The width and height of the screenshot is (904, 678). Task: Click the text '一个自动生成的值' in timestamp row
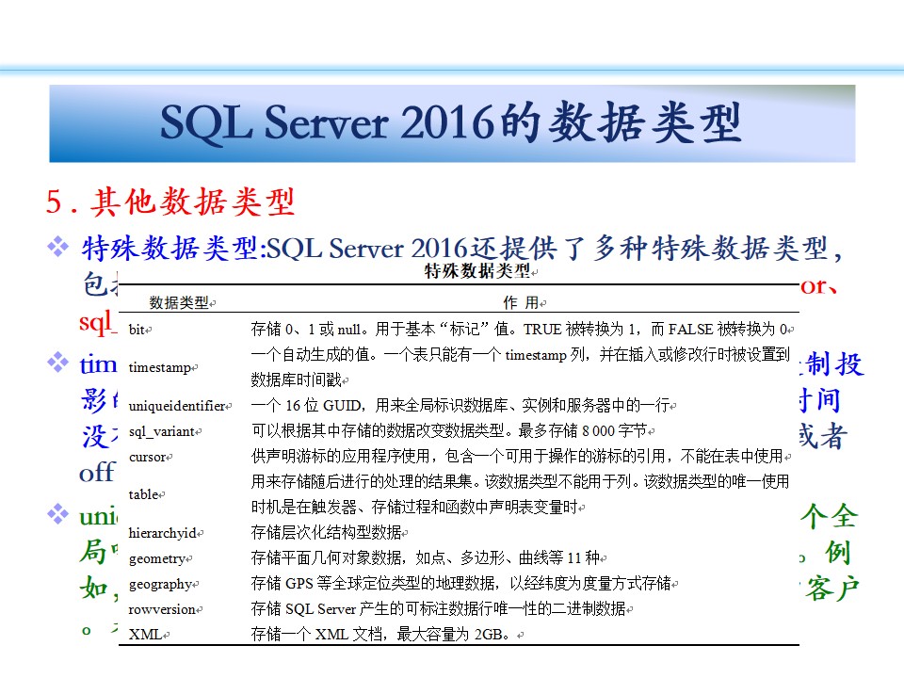310,355
